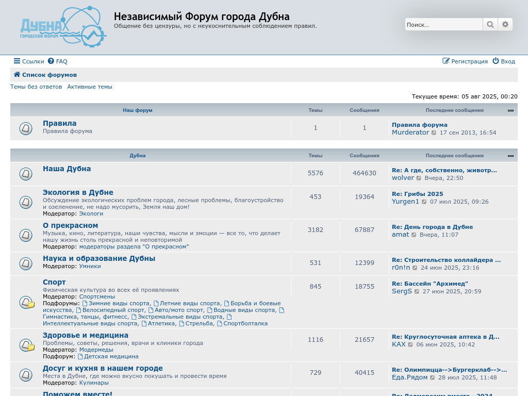Open Зимние виды спорта subforum
Screen dimensions: 528x396
[x=119, y=303]
